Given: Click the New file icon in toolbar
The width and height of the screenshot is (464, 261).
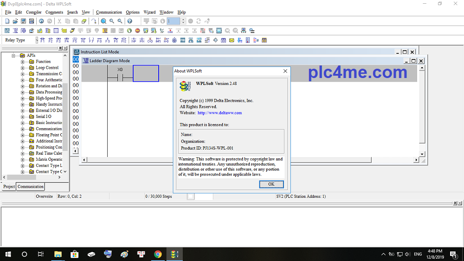Looking at the screenshot, I should click(x=7, y=21).
